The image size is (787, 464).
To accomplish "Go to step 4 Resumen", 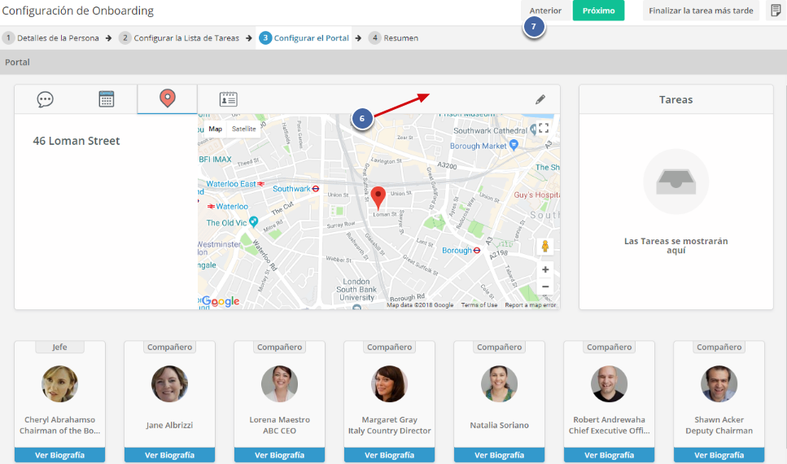I will [x=394, y=38].
